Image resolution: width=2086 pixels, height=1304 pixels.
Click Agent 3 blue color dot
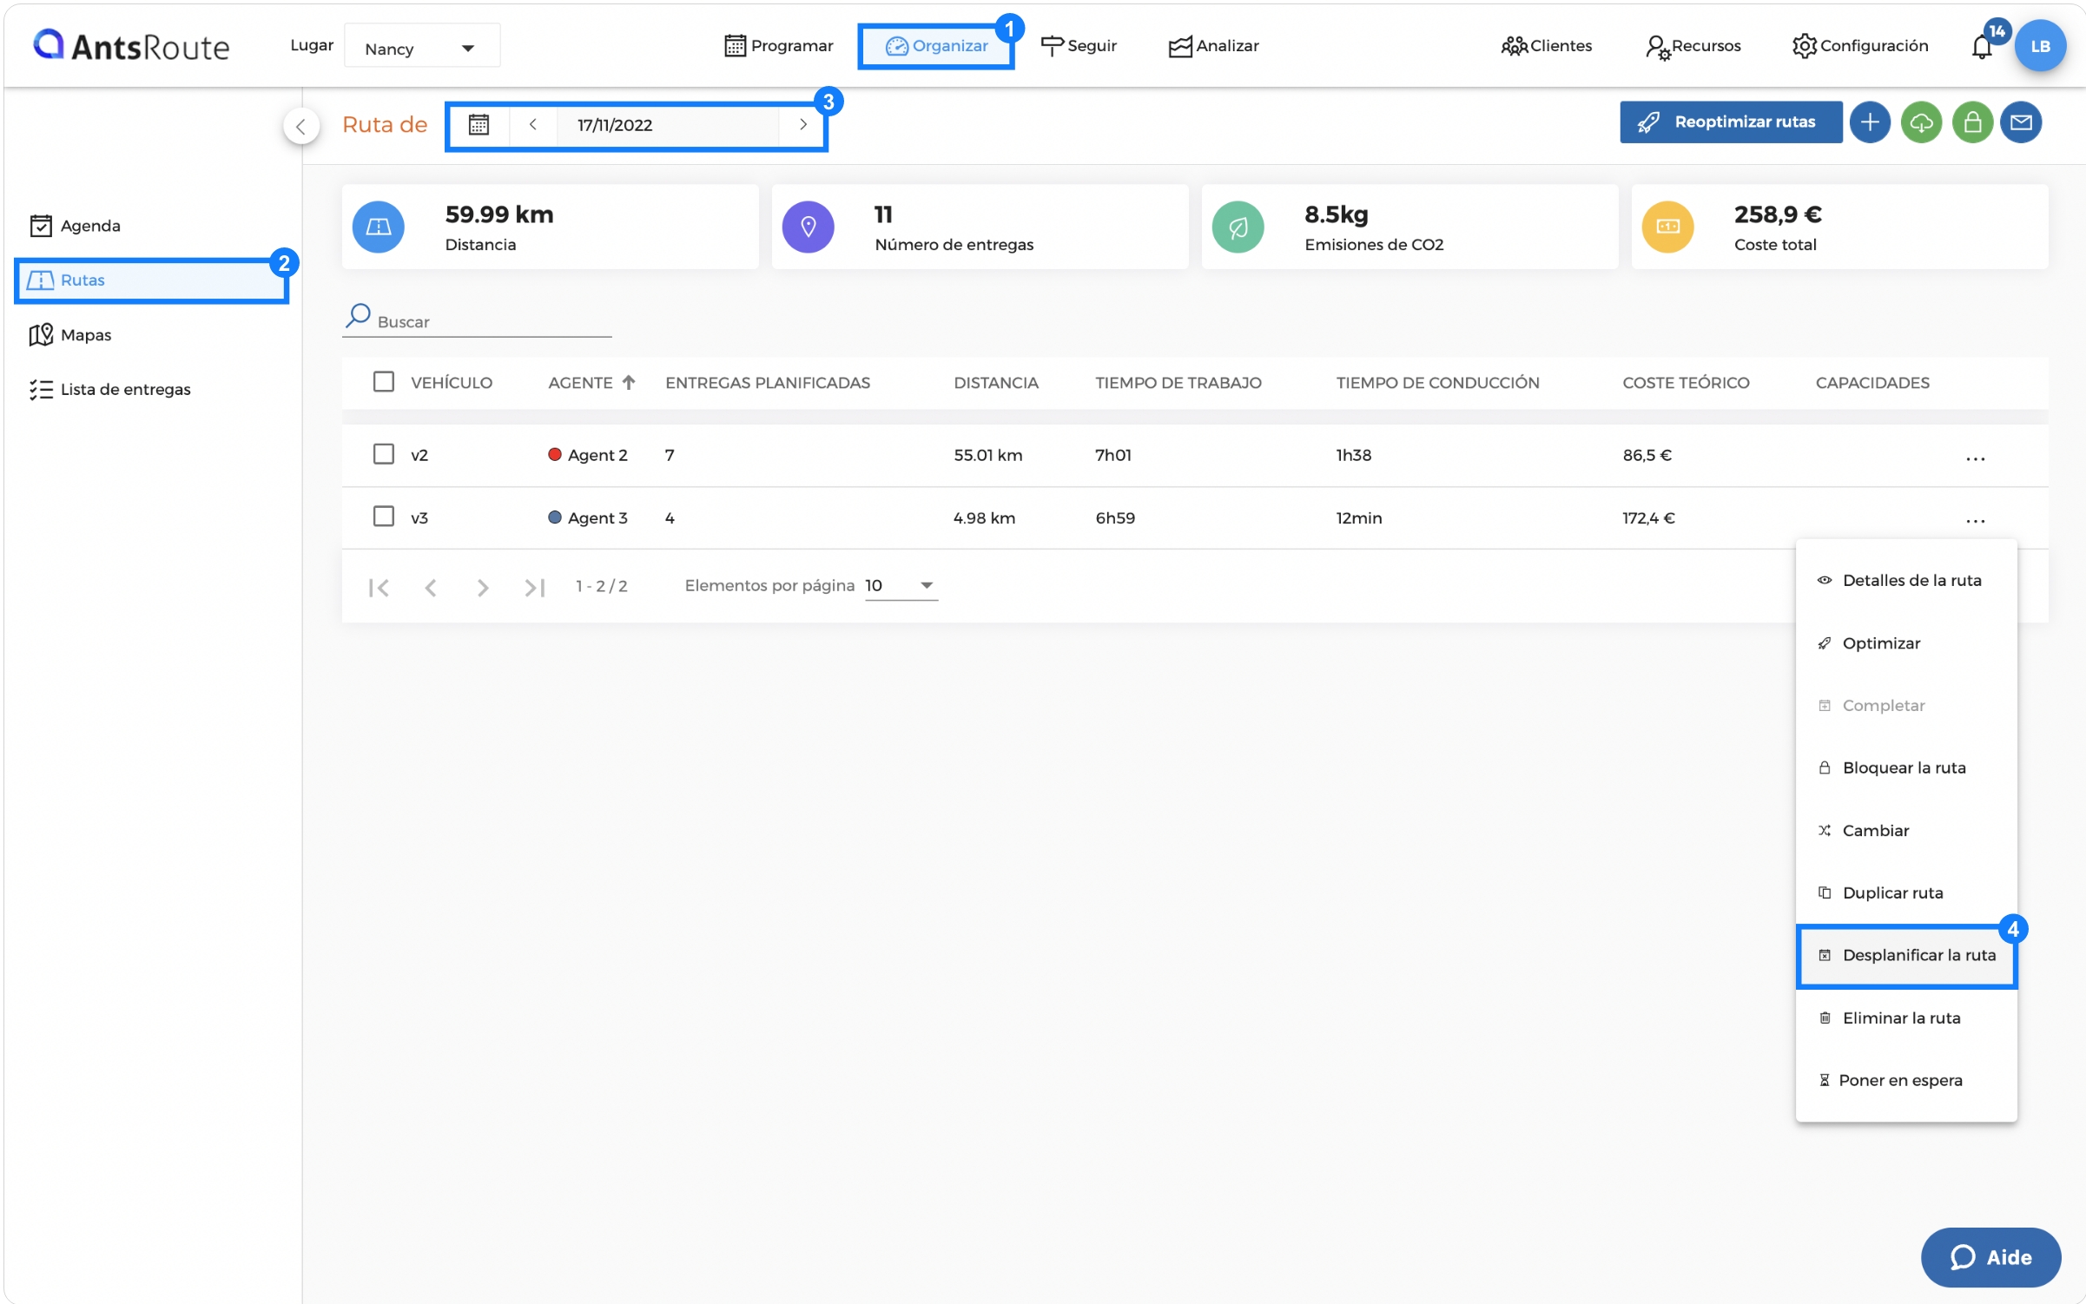click(554, 517)
